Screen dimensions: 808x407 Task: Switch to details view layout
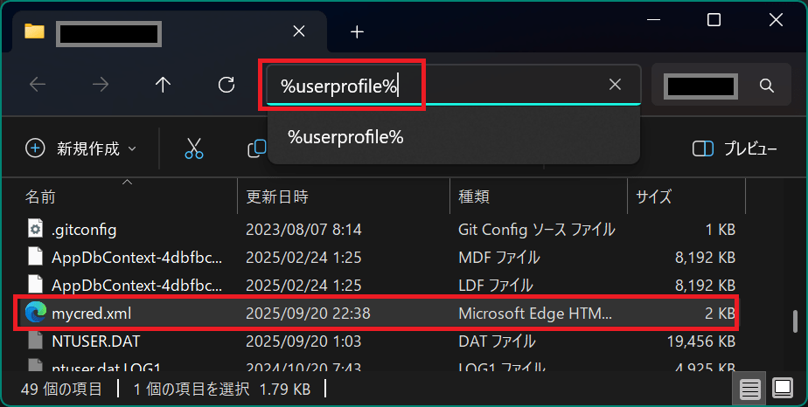749,388
